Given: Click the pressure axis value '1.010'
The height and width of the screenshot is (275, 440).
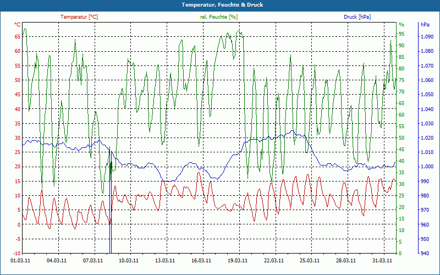Looking at the screenshot, I should pos(427,152).
